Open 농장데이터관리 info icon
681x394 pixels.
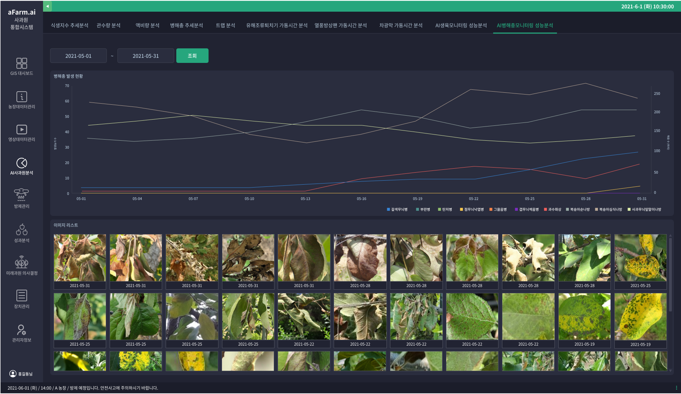click(22, 96)
